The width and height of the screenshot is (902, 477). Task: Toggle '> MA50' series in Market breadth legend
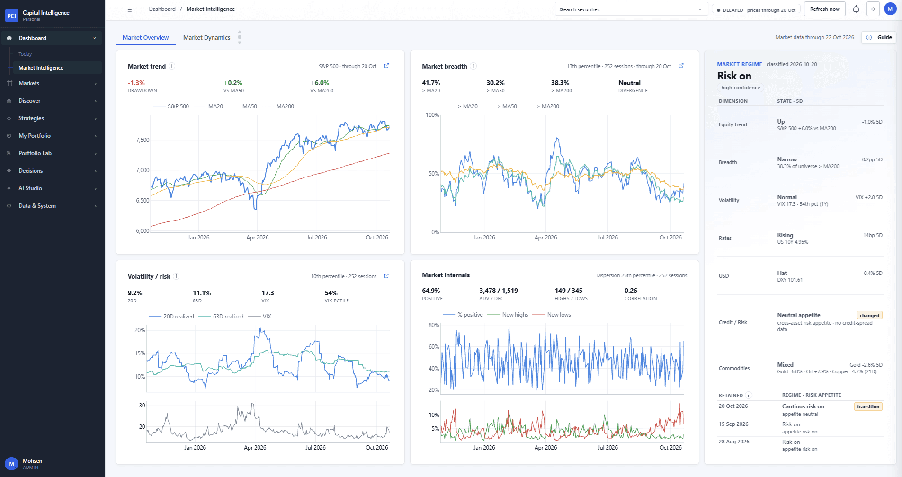500,106
